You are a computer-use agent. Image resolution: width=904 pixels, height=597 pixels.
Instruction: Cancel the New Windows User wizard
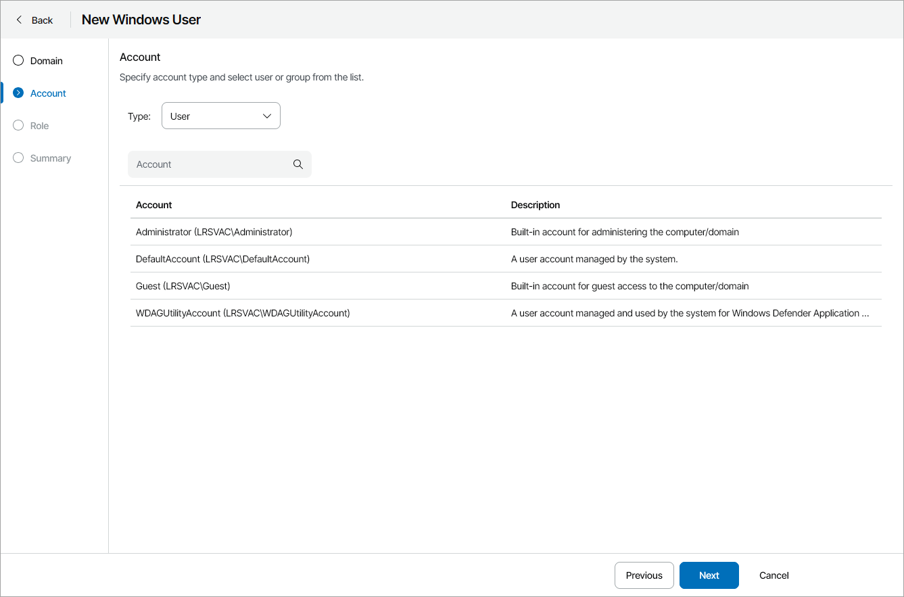pyautogui.click(x=774, y=575)
